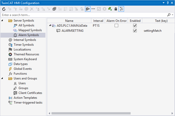The height and width of the screenshot is (116, 175).
Task: Open Action Templates
Action: point(25,97)
